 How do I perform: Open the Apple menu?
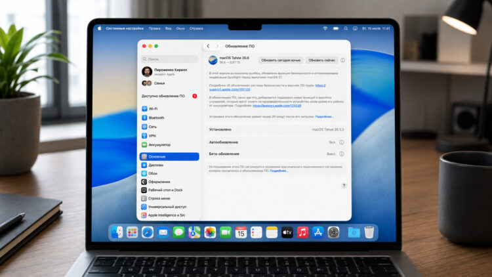click(x=100, y=28)
